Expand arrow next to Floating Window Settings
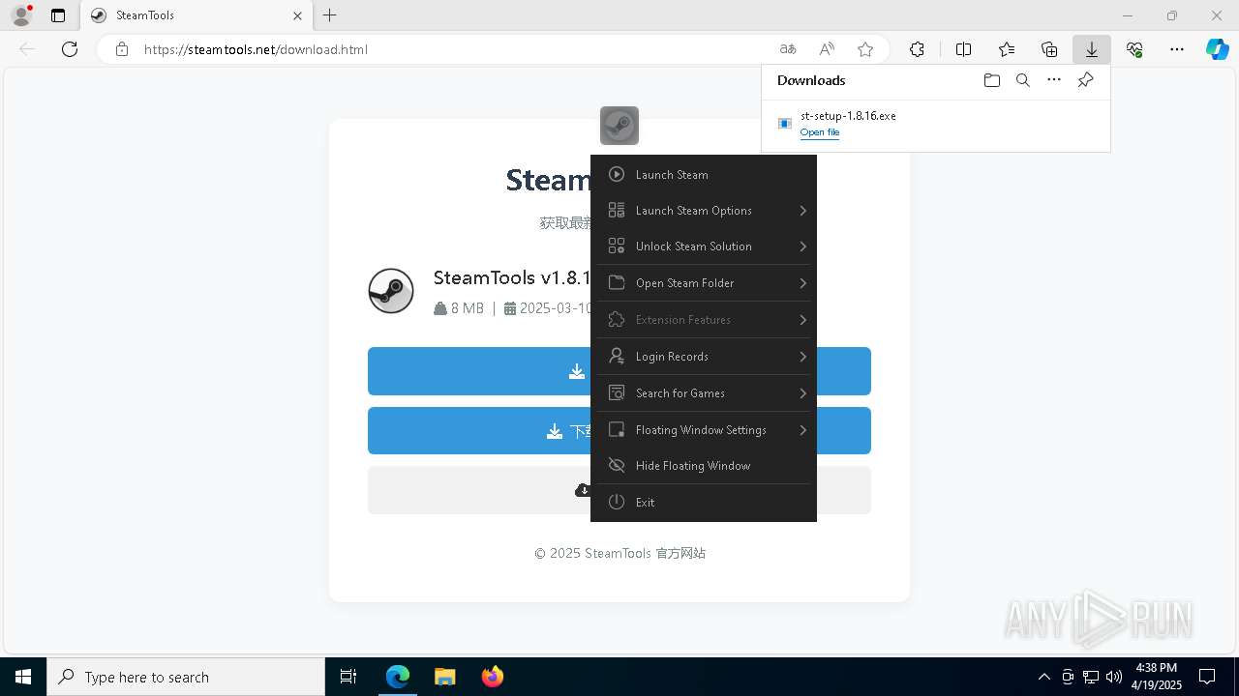Viewport: 1239px width, 696px height. point(803,430)
